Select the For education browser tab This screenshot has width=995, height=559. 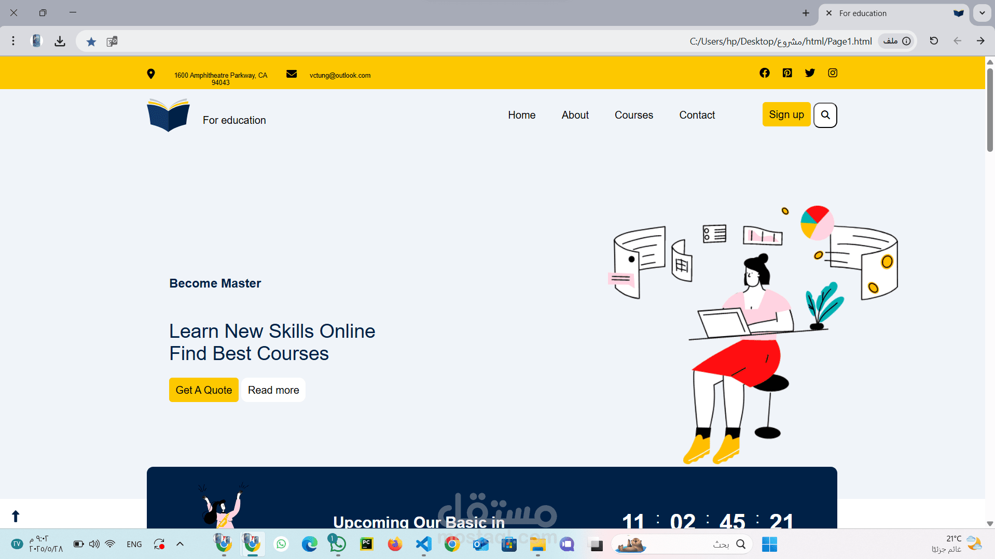(895, 13)
